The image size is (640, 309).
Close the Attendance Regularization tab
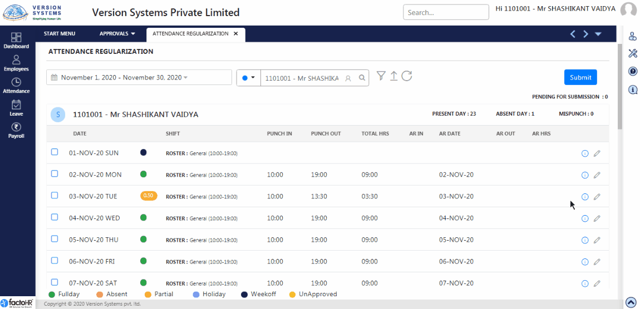235,34
